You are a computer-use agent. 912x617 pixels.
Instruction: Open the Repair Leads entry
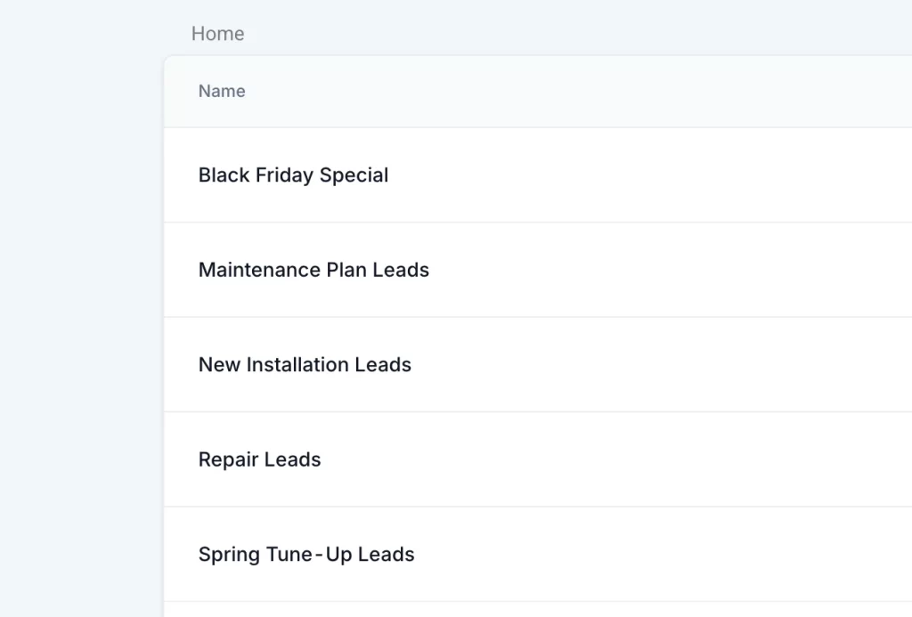click(259, 459)
